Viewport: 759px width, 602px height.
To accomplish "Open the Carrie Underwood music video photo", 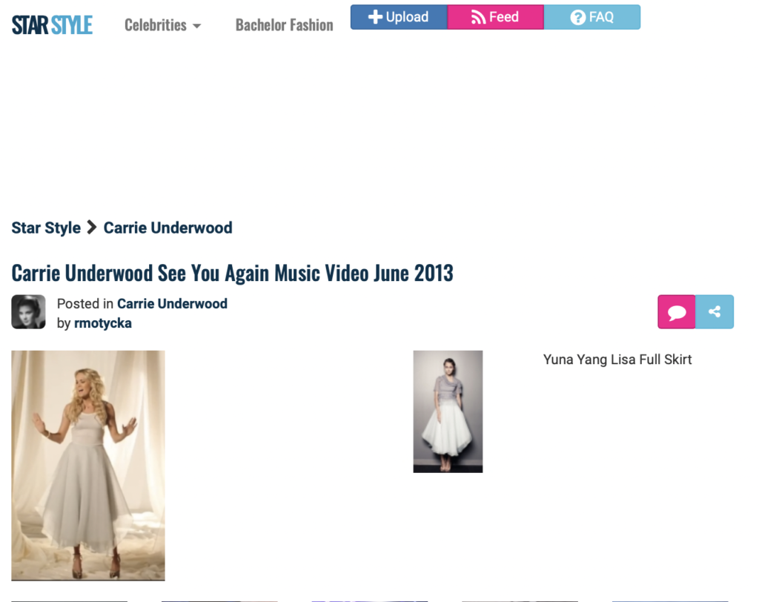I will tap(88, 465).
